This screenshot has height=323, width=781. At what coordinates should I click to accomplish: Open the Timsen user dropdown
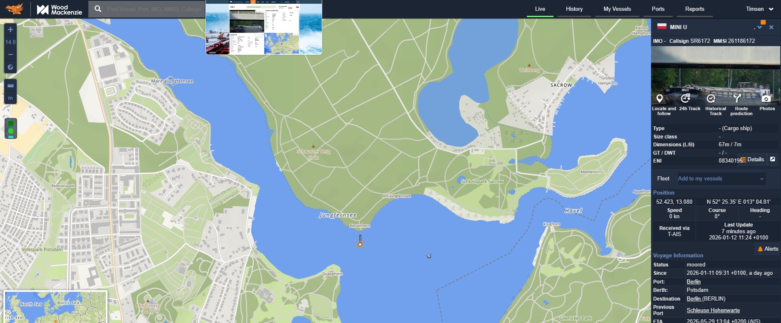click(759, 9)
